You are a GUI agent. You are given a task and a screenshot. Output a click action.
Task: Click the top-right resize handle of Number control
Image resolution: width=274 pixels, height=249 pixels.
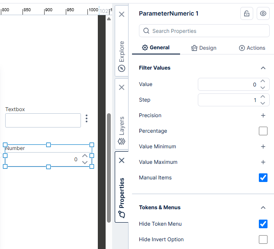(x=92, y=145)
